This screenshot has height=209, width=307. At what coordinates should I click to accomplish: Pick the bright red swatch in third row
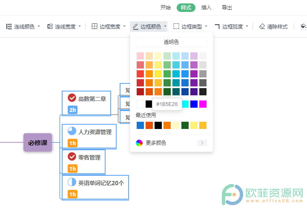tap(140, 74)
